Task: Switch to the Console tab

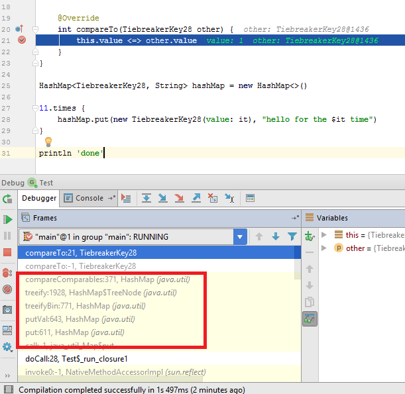Action: point(89,198)
